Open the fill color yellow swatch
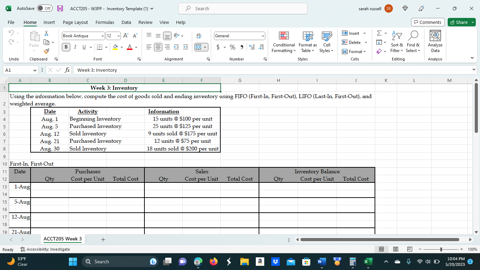This screenshot has height=270, width=480. (115, 47)
